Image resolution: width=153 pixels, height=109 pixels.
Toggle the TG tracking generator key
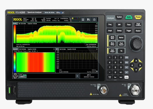[121, 51]
